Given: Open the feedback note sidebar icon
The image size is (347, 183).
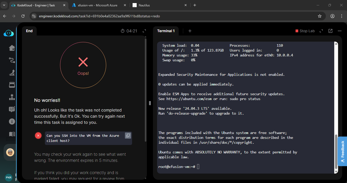Looking at the screenshot, I should coord(12,109).
